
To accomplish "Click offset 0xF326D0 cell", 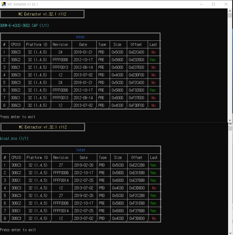I will pyautogui.click(x=136, y=90).
